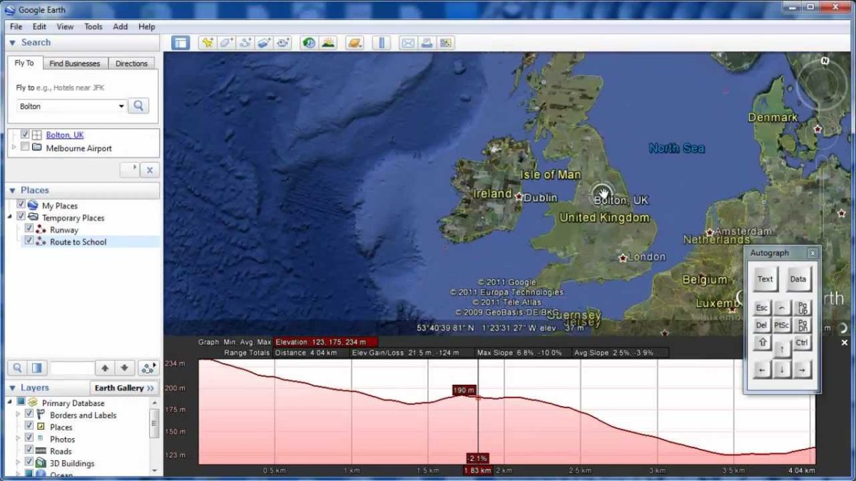Open the Ruler measurement tool
This screenshot has height=481, width=856.
[x=382, y=43]
